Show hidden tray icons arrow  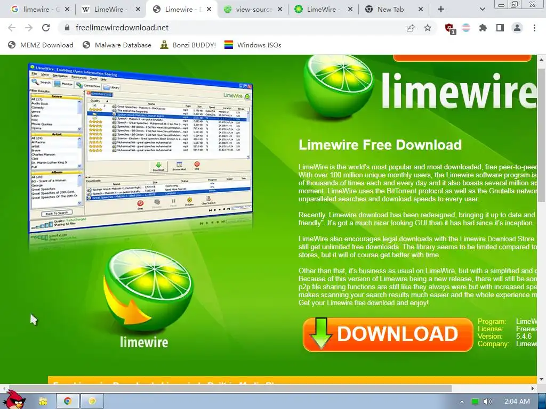coord(462,402)
